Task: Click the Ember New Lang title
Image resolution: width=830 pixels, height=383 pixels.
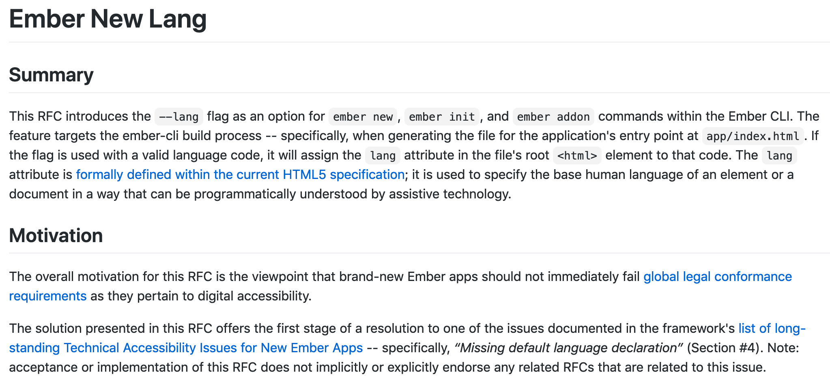Action: 108,19
